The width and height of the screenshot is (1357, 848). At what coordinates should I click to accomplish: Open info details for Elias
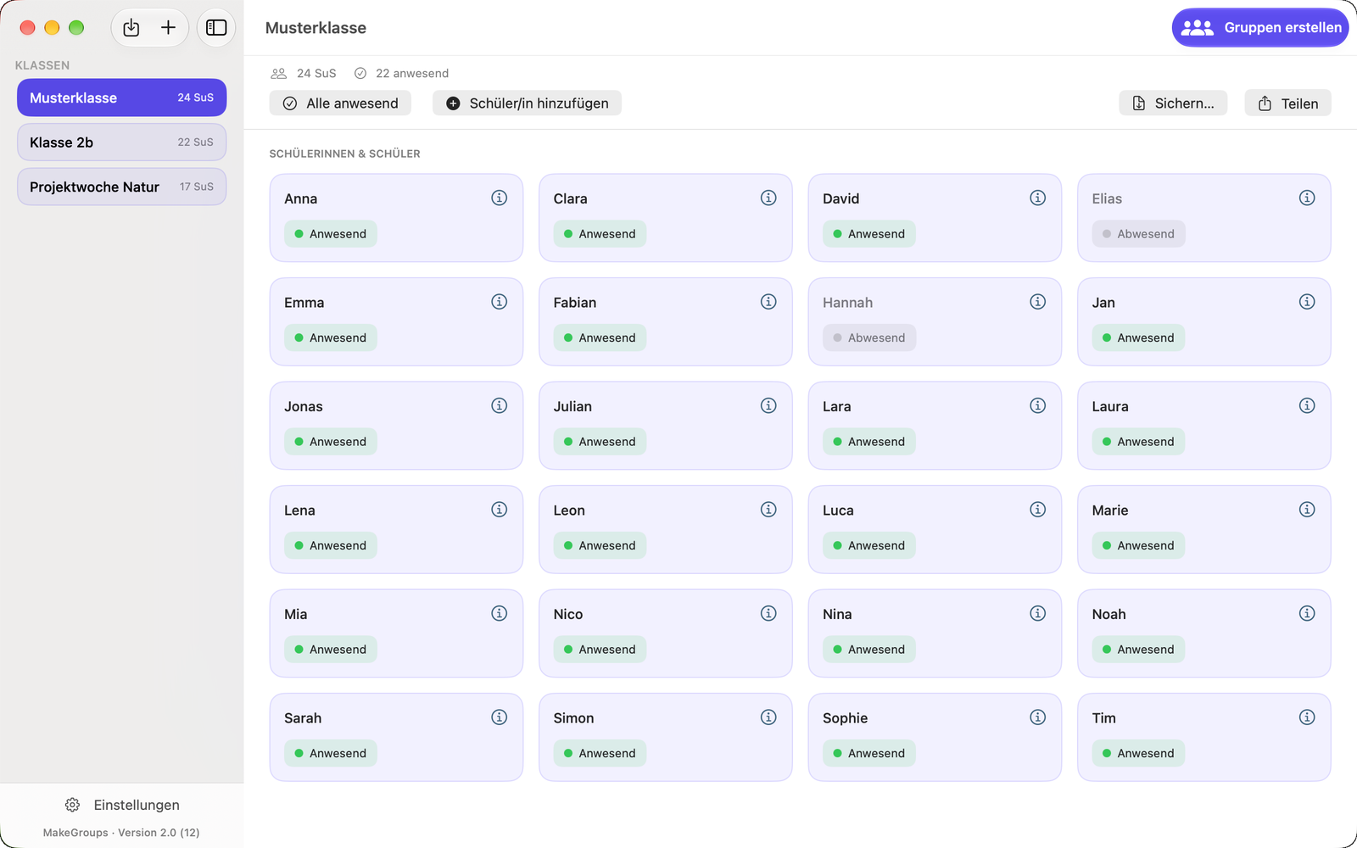coord(1307,198)
